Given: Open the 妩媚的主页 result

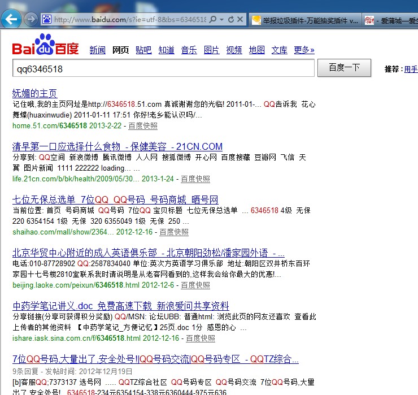Looking at the screenshot, I should [x=34, y=93].
